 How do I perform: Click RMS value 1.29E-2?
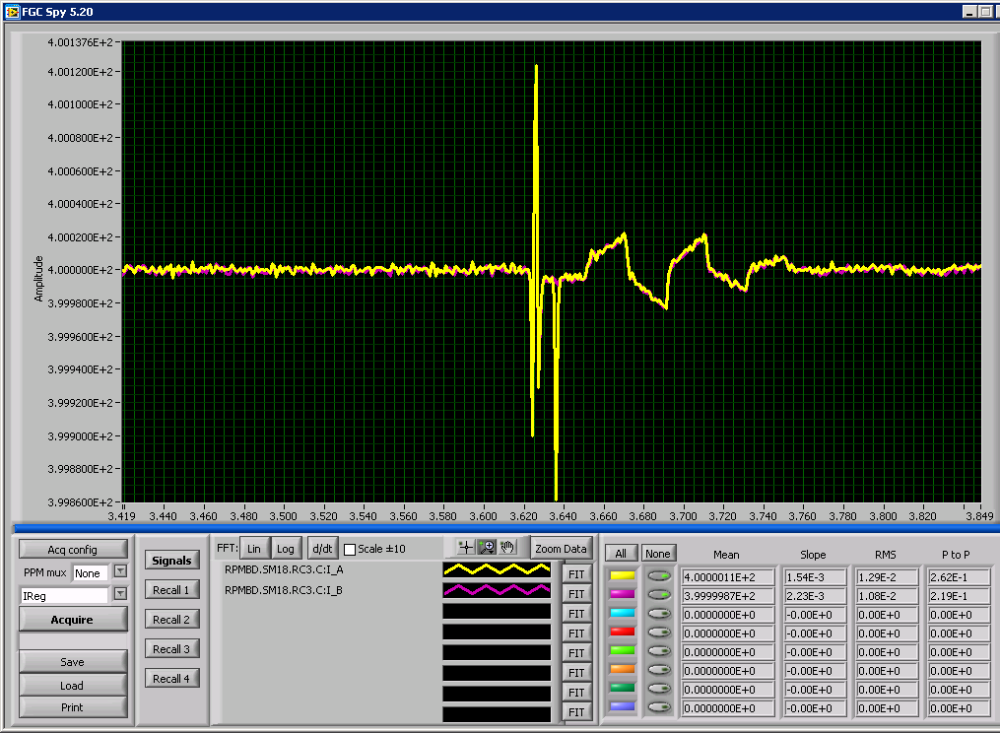[x=887, y=577]
